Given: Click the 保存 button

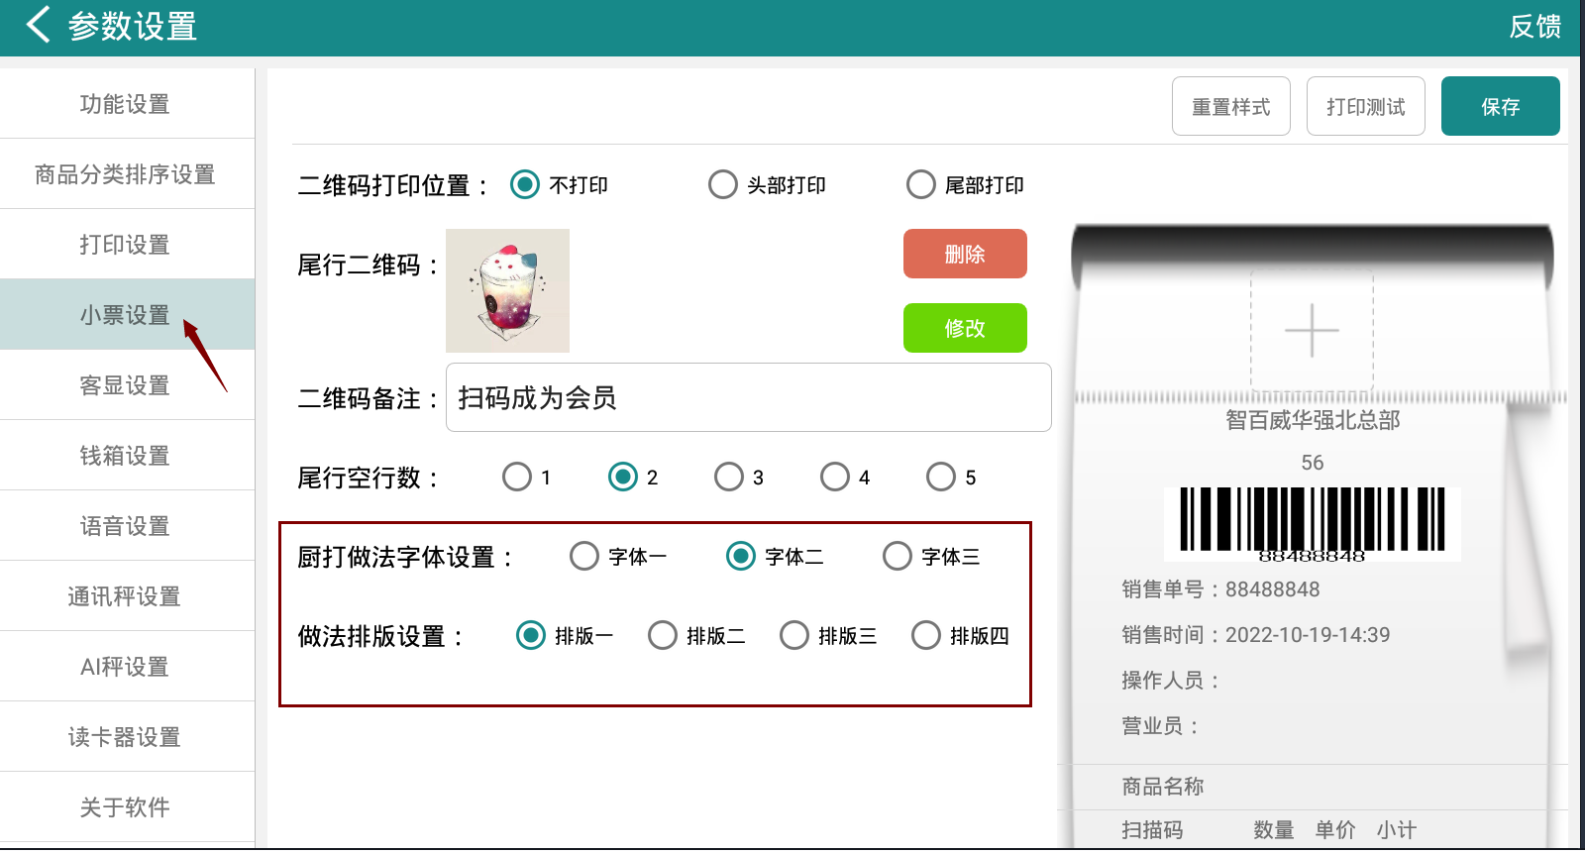Looking at the screenshot, I should coord(1500,107).
